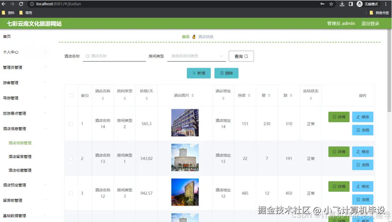Click 修改 for 酒店名称13
The height and width of the screenshot is (222, 392).
[x=363, y=152]
